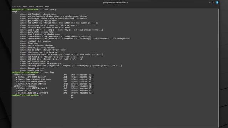Click the 'xinput --help' command text
This screenshot has width=228, height=128.
point(50,10)
